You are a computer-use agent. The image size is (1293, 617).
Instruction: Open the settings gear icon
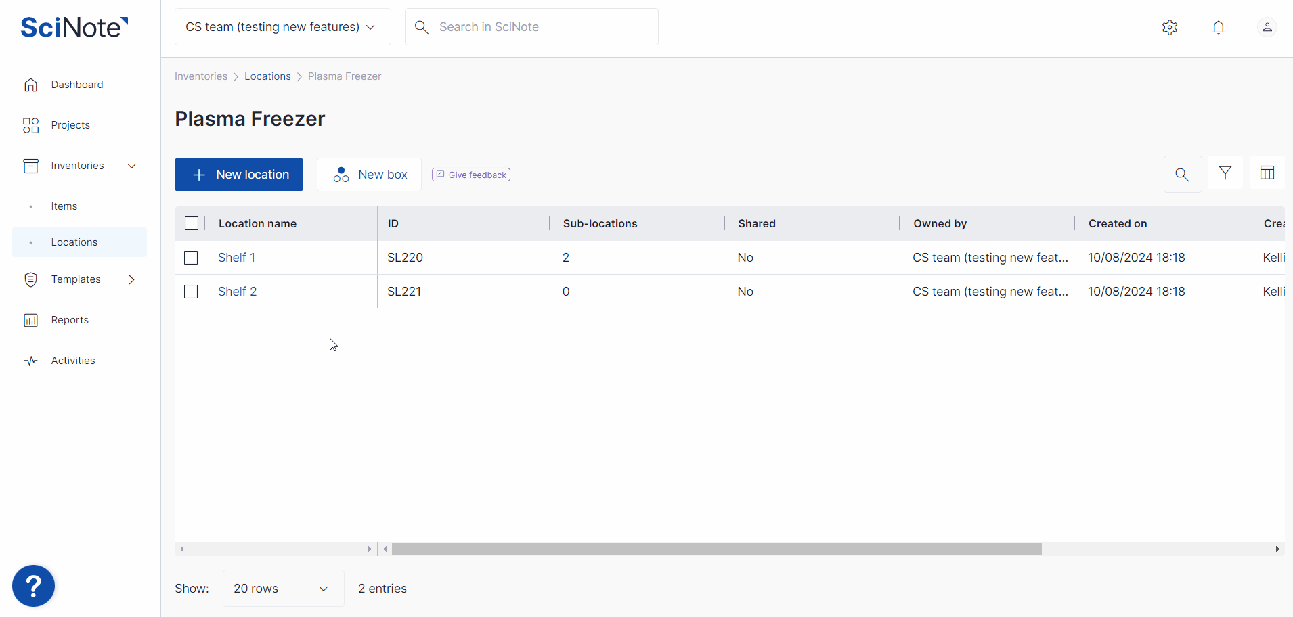(1170, 27)
